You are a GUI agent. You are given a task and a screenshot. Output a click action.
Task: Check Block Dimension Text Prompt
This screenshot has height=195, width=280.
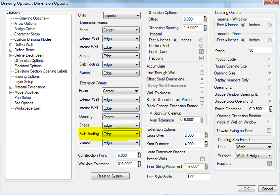202,99
